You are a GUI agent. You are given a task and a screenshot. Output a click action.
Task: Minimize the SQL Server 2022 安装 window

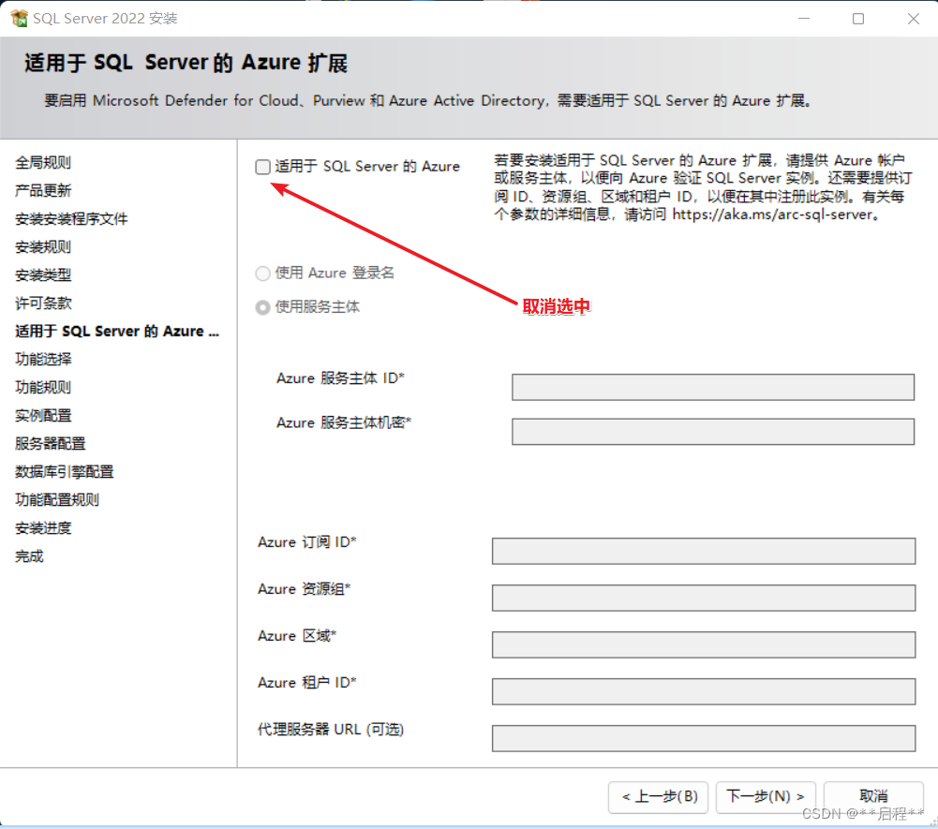804,19
